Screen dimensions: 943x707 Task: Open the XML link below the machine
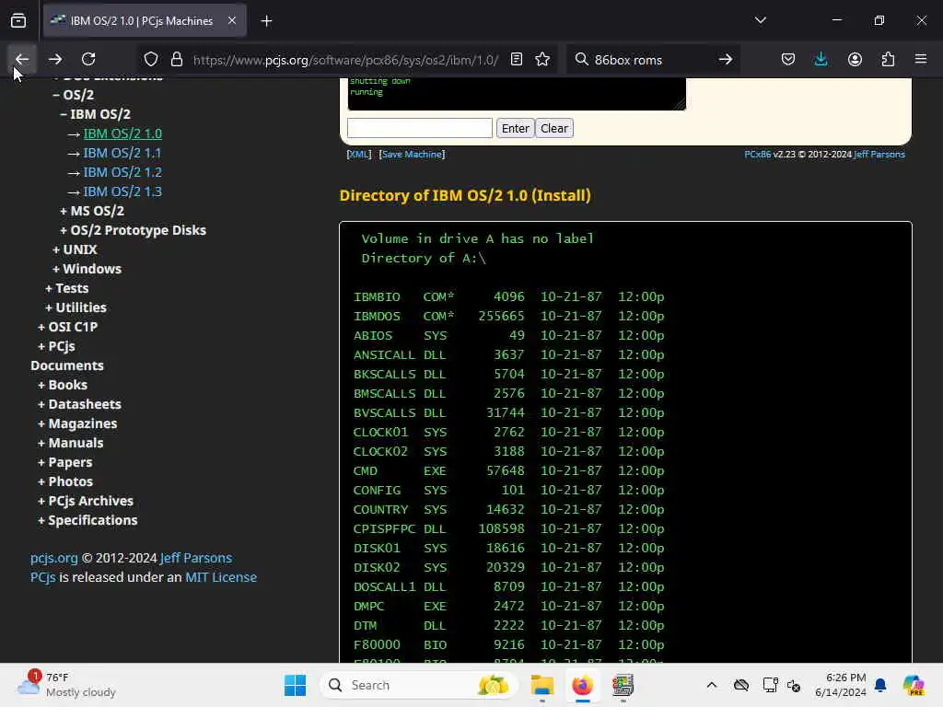point(359,155)
